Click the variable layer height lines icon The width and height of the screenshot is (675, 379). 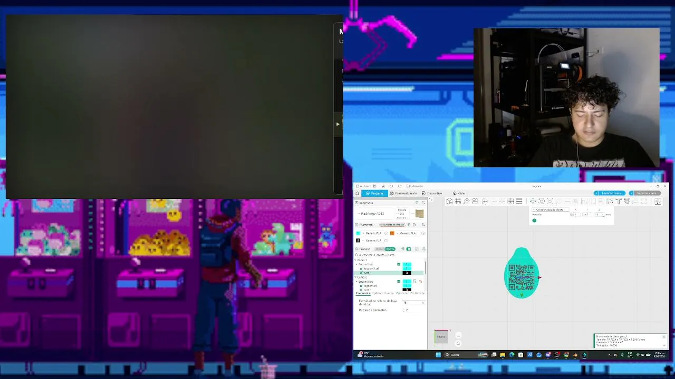coord(519,201)
